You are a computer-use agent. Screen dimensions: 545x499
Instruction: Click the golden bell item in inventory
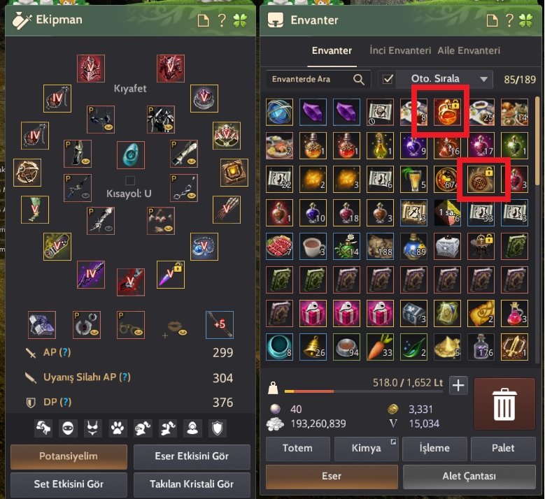[313, 347]
